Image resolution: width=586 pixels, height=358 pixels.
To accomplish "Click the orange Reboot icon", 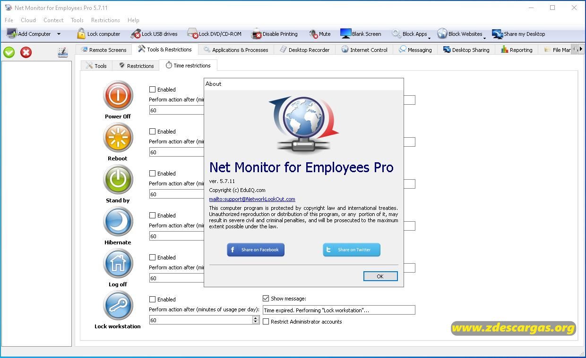I will coord(118,138).
